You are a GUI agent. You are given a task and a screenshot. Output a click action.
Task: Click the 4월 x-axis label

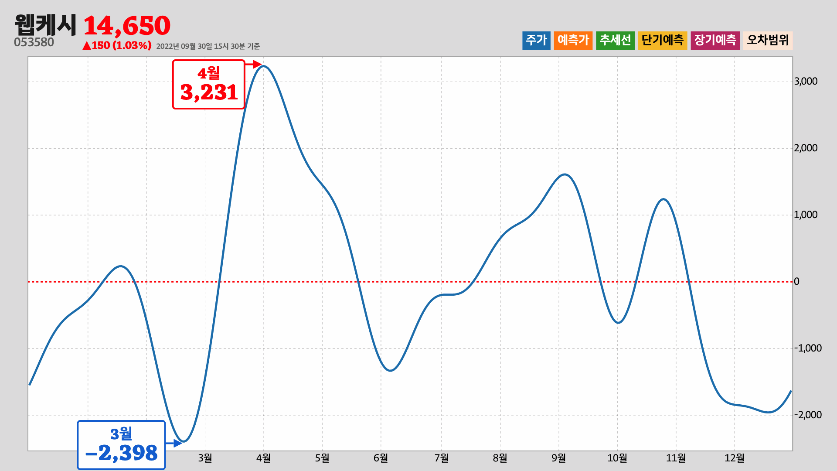coord(263,458)
